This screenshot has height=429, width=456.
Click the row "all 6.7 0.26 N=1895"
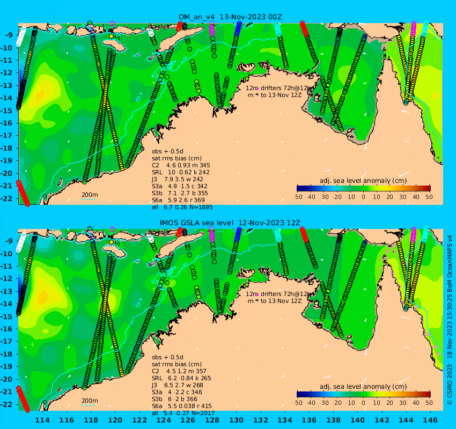coord(182,207)
